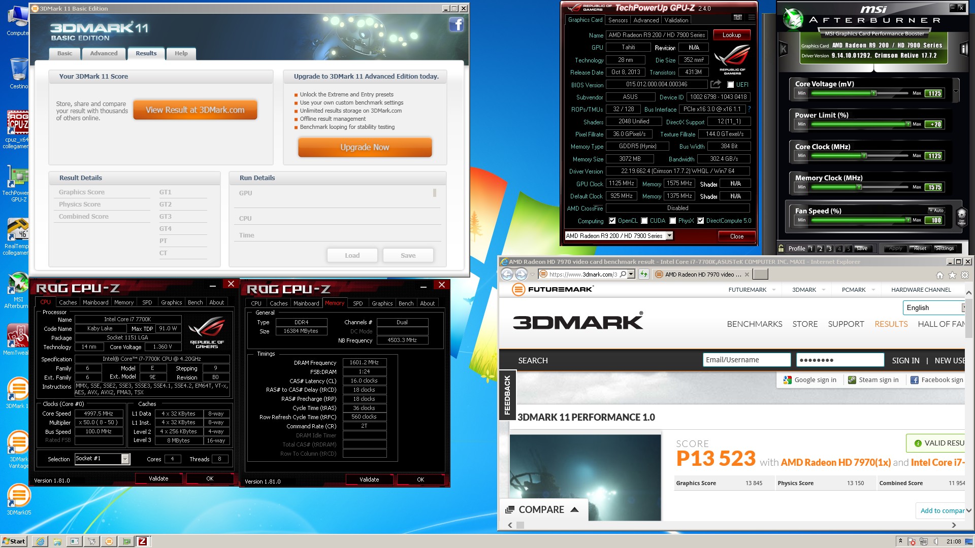
Task: Click the fan User Define gear in Afterburner
Action: (x=961, y=216)
